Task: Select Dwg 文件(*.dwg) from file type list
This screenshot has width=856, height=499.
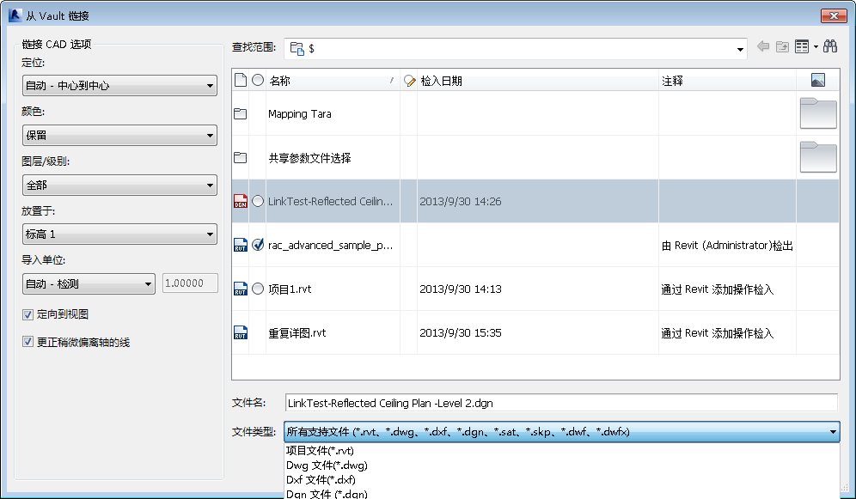Action: [x=327, y=466]
